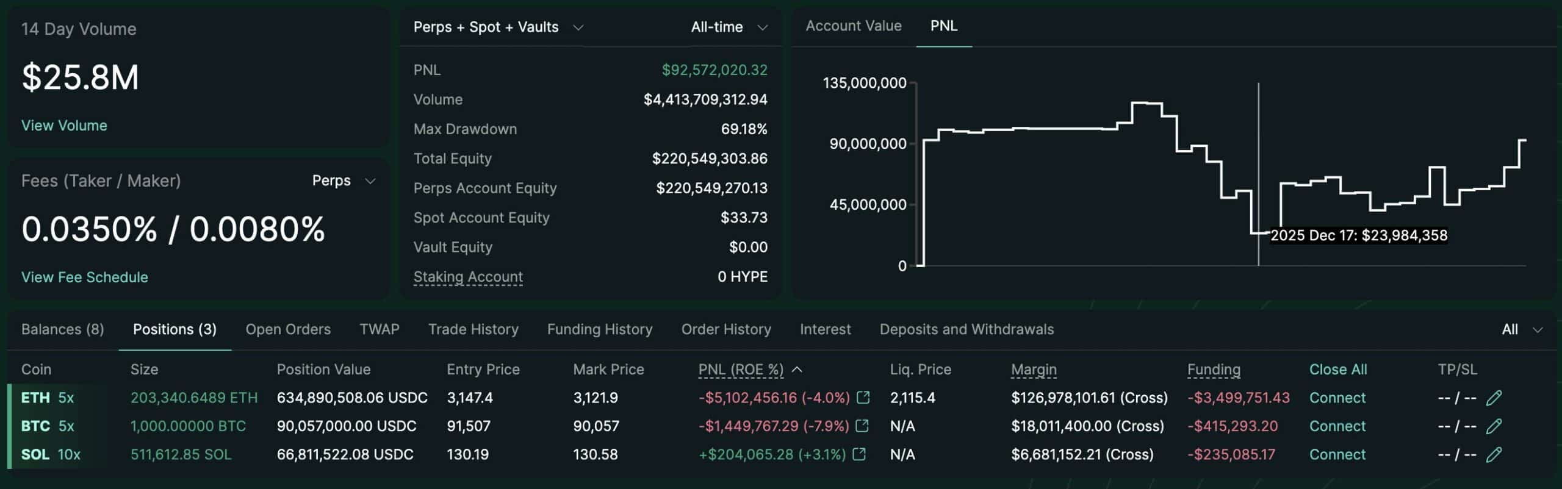
Task: Click the View Volume link
Action: 64,126
